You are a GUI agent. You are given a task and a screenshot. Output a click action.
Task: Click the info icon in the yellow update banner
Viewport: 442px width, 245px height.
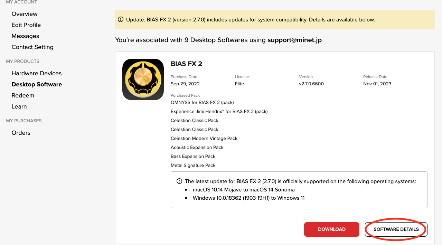pyautogui.click(x=121, y=20)
